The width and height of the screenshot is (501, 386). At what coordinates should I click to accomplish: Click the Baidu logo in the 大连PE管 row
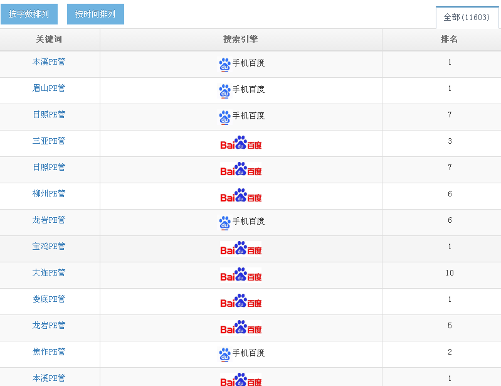click(241, 276)
